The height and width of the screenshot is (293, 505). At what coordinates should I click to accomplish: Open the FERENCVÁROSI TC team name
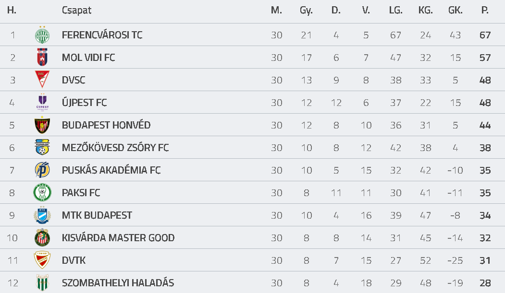[102, 35]
